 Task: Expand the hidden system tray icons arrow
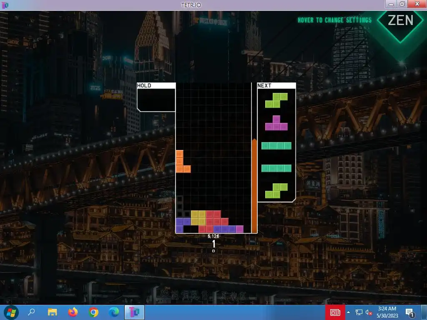[348, 312]
